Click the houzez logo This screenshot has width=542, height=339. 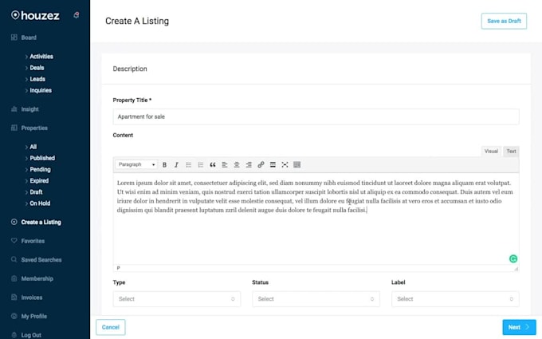point(35,15)
